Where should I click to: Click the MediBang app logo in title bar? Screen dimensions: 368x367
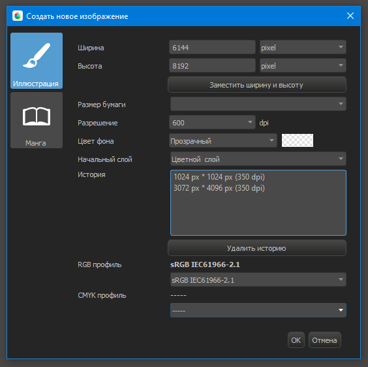pyautogui.click(x=18, y=16)
